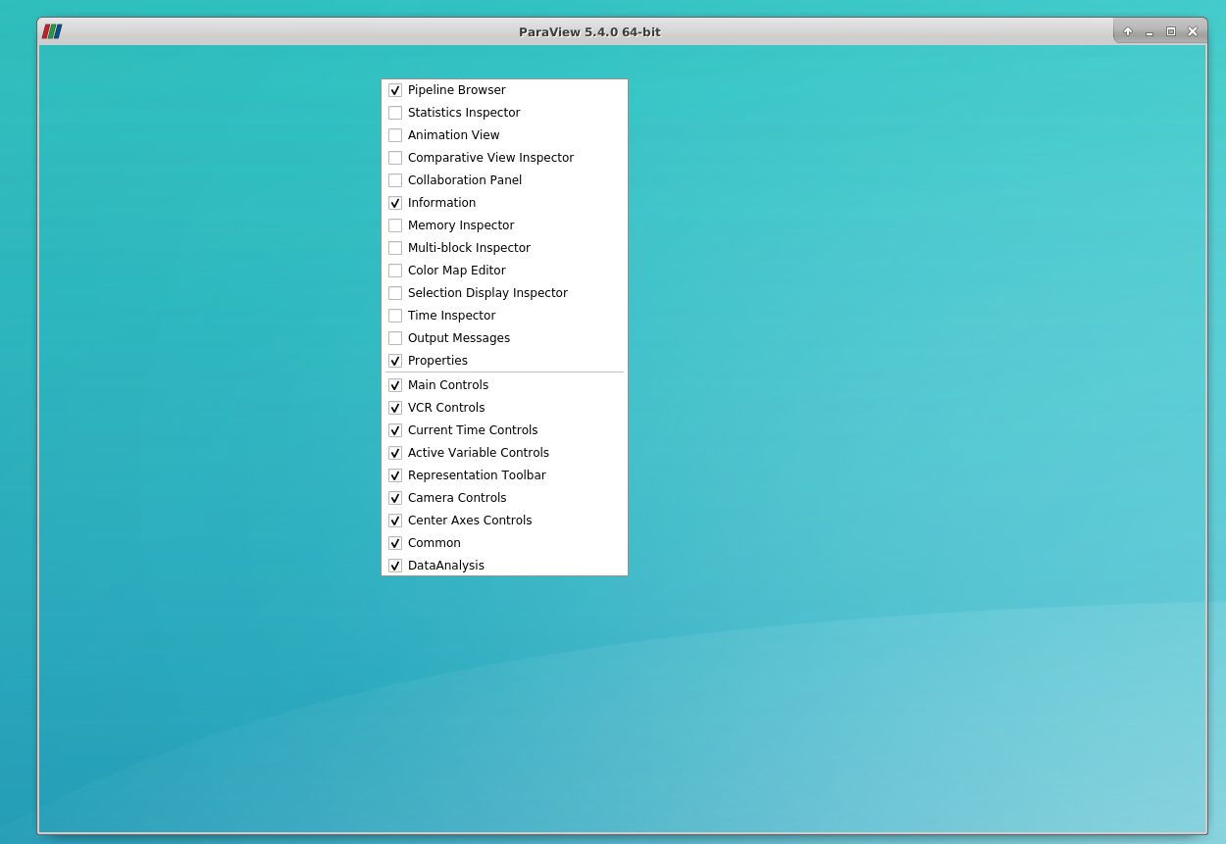Screen dimensions: 1226x844
Task: Toggle off the Representation Toolbar
Action: [x=504, y=475]
